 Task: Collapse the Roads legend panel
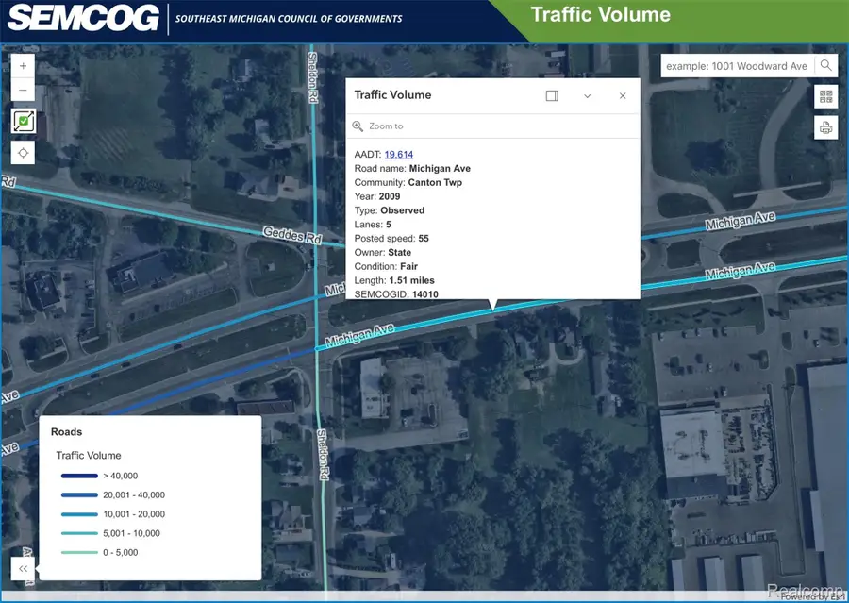(x=22, y=568)
